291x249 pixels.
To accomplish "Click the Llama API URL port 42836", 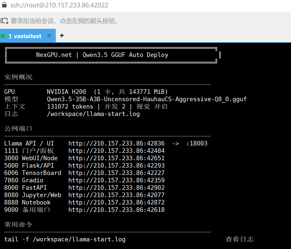I will (116, 143).
